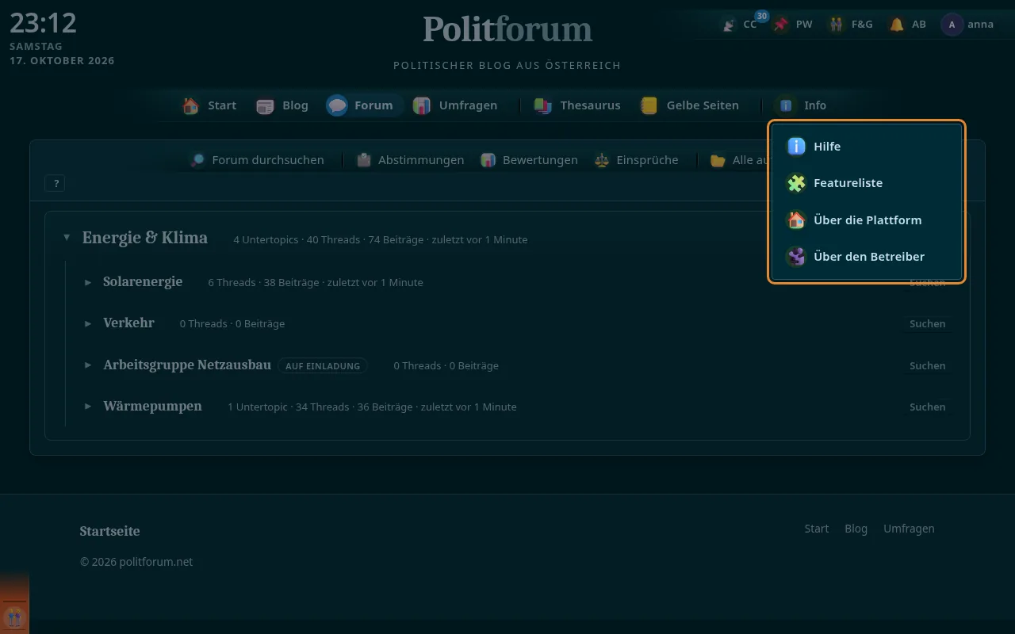Open Über den Betreiber menu entry
Image resolution: width=1015 pixels, height=634 pixels.
(867, 257)
